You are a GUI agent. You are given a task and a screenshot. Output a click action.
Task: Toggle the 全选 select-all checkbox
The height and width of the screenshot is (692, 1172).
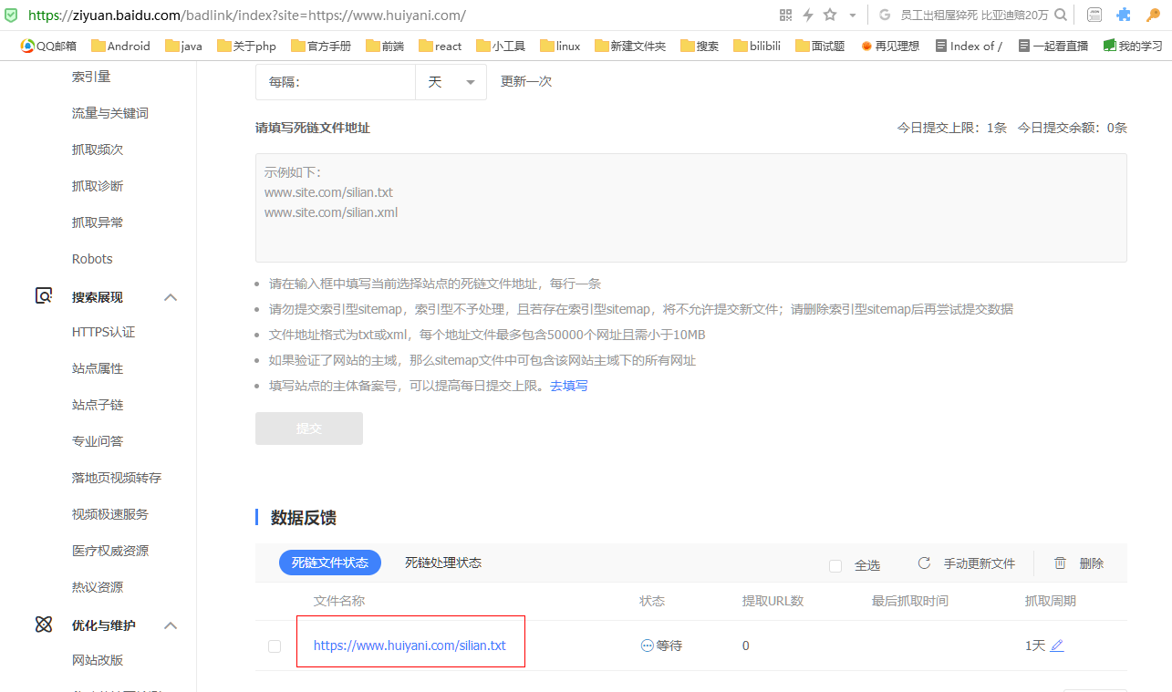[x=835, y=565]
